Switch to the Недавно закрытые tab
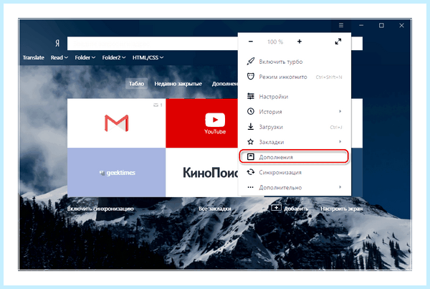 [178, 83]
